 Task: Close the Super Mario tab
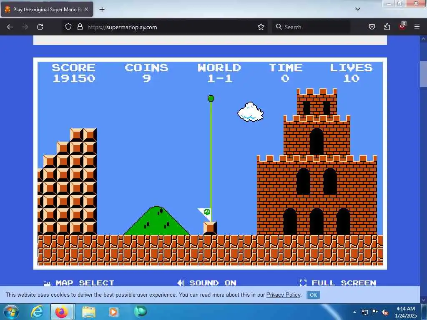[86, 9]
